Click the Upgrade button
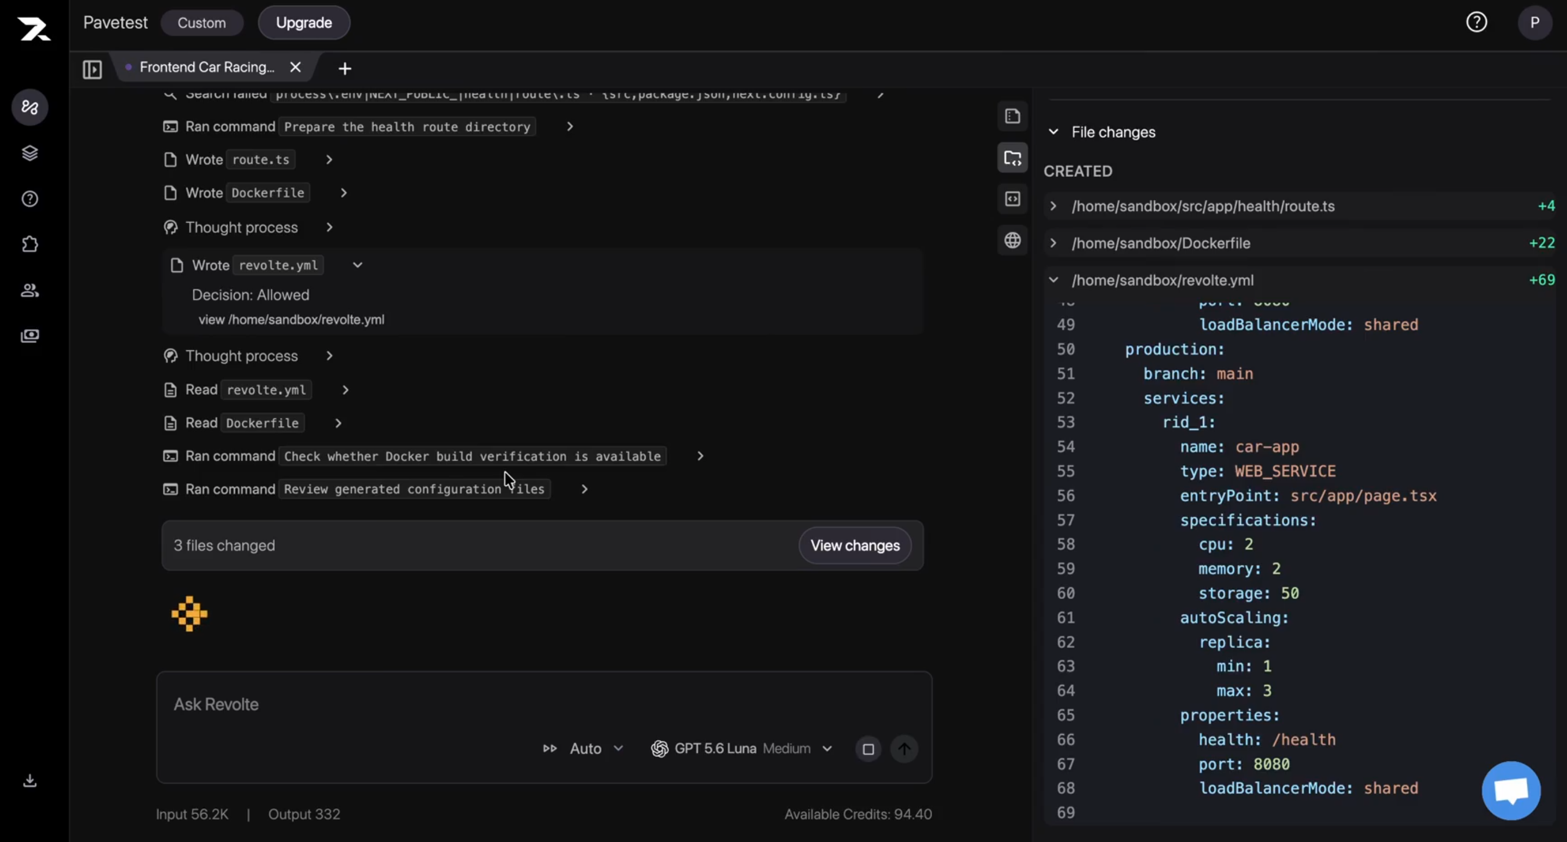The image size is (1567, 842). click(304, 22)
